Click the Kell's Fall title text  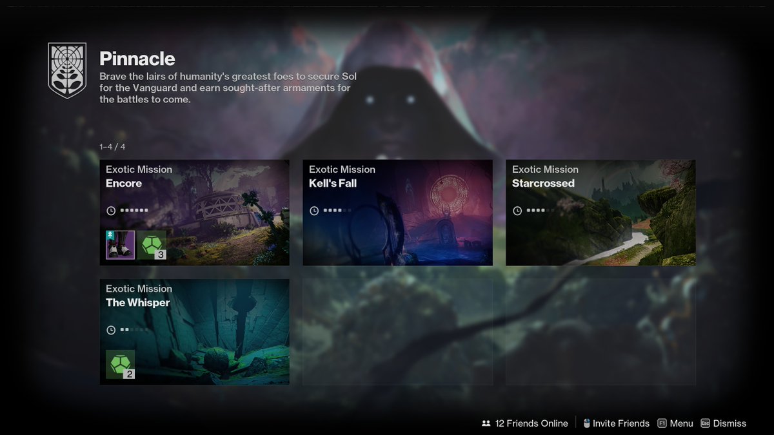coord(333,183)
